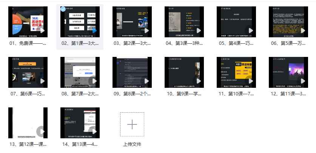Click file name 13、第12课—课...
316x153 pixels.
point(28,144)
